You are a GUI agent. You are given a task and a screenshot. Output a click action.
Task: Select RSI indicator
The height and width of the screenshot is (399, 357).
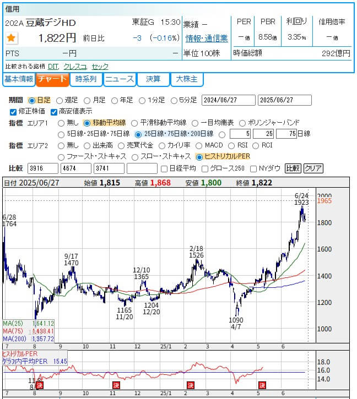point(231,146)
